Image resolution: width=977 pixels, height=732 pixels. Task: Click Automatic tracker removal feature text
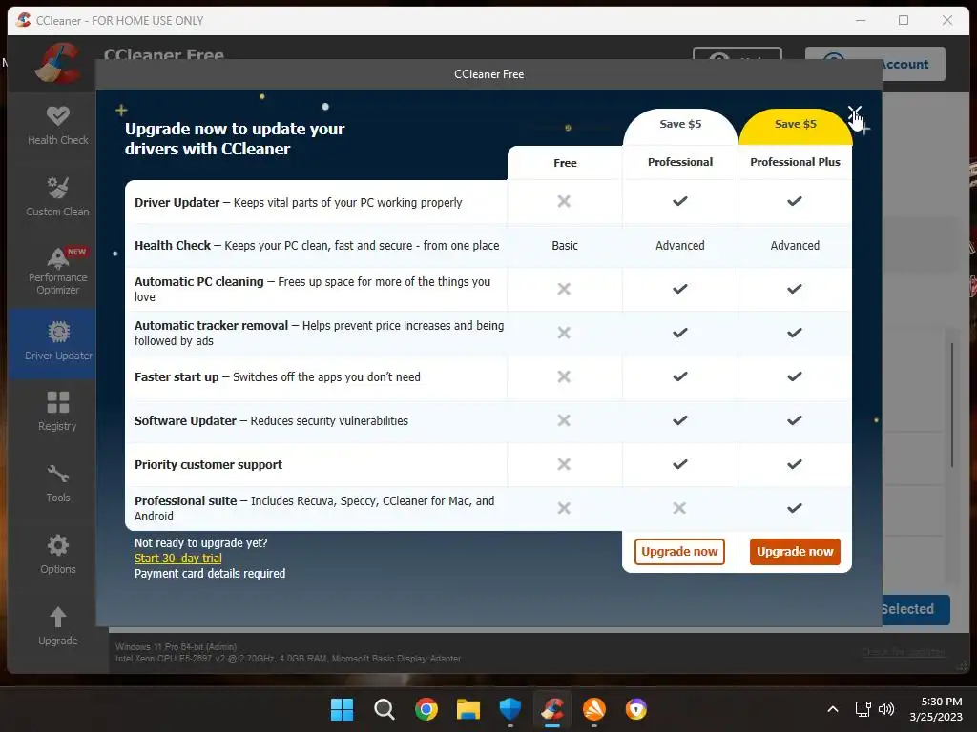click(x=319, y=333)
